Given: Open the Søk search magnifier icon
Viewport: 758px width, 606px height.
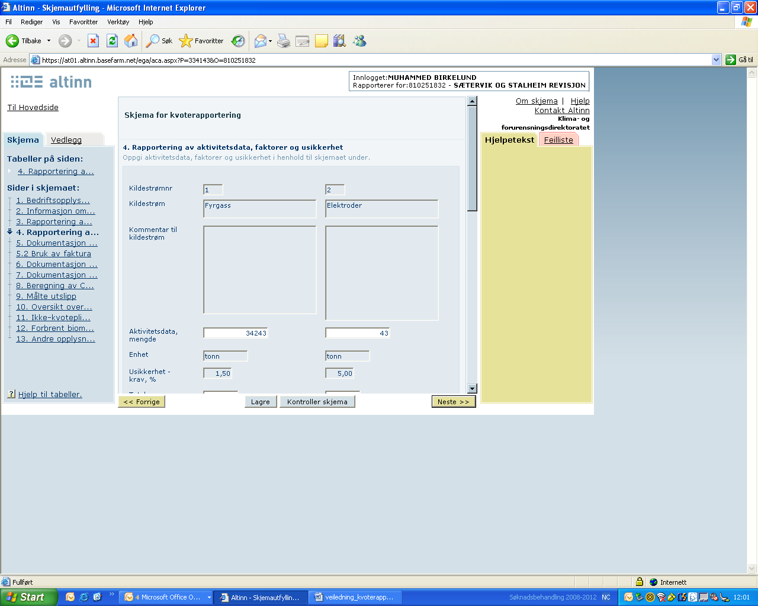Looking at the screenshot, I should tap(153, 41).
